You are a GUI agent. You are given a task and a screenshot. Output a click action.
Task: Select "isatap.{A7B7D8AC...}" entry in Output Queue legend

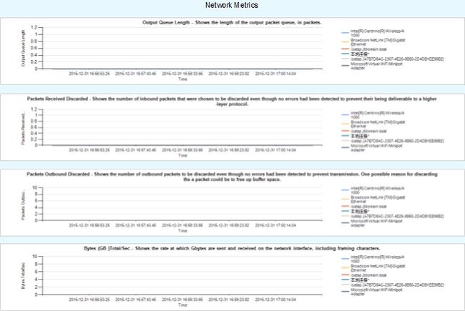point(397,59)
